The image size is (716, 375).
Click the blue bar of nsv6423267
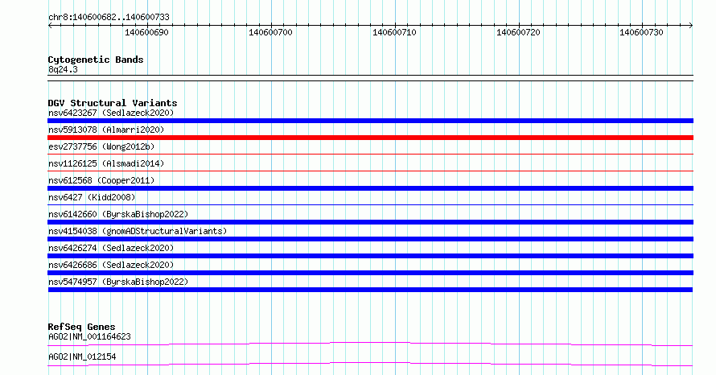[x=370, y=121]
